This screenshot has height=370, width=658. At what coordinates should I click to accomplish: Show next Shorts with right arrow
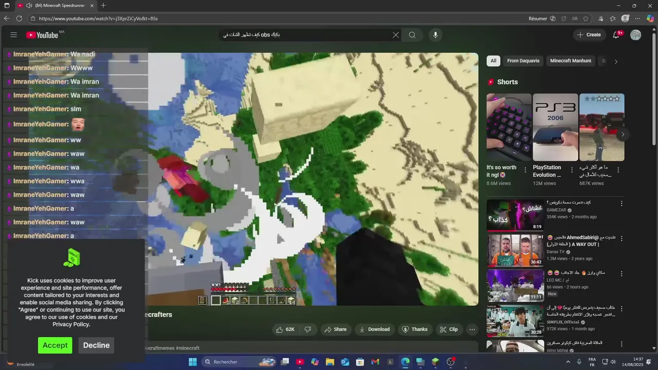623,135
